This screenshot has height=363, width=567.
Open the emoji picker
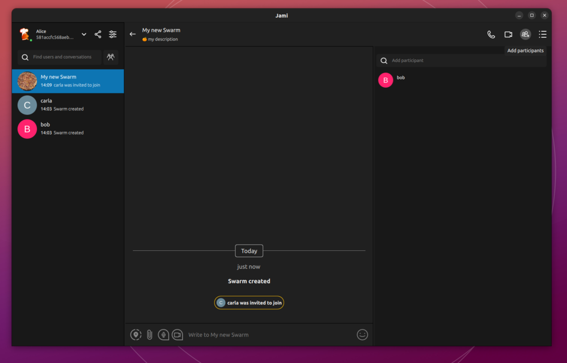click(x=362, y=335)
